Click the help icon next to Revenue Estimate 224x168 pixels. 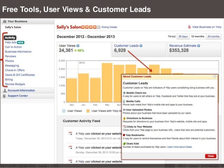[199, 46]
